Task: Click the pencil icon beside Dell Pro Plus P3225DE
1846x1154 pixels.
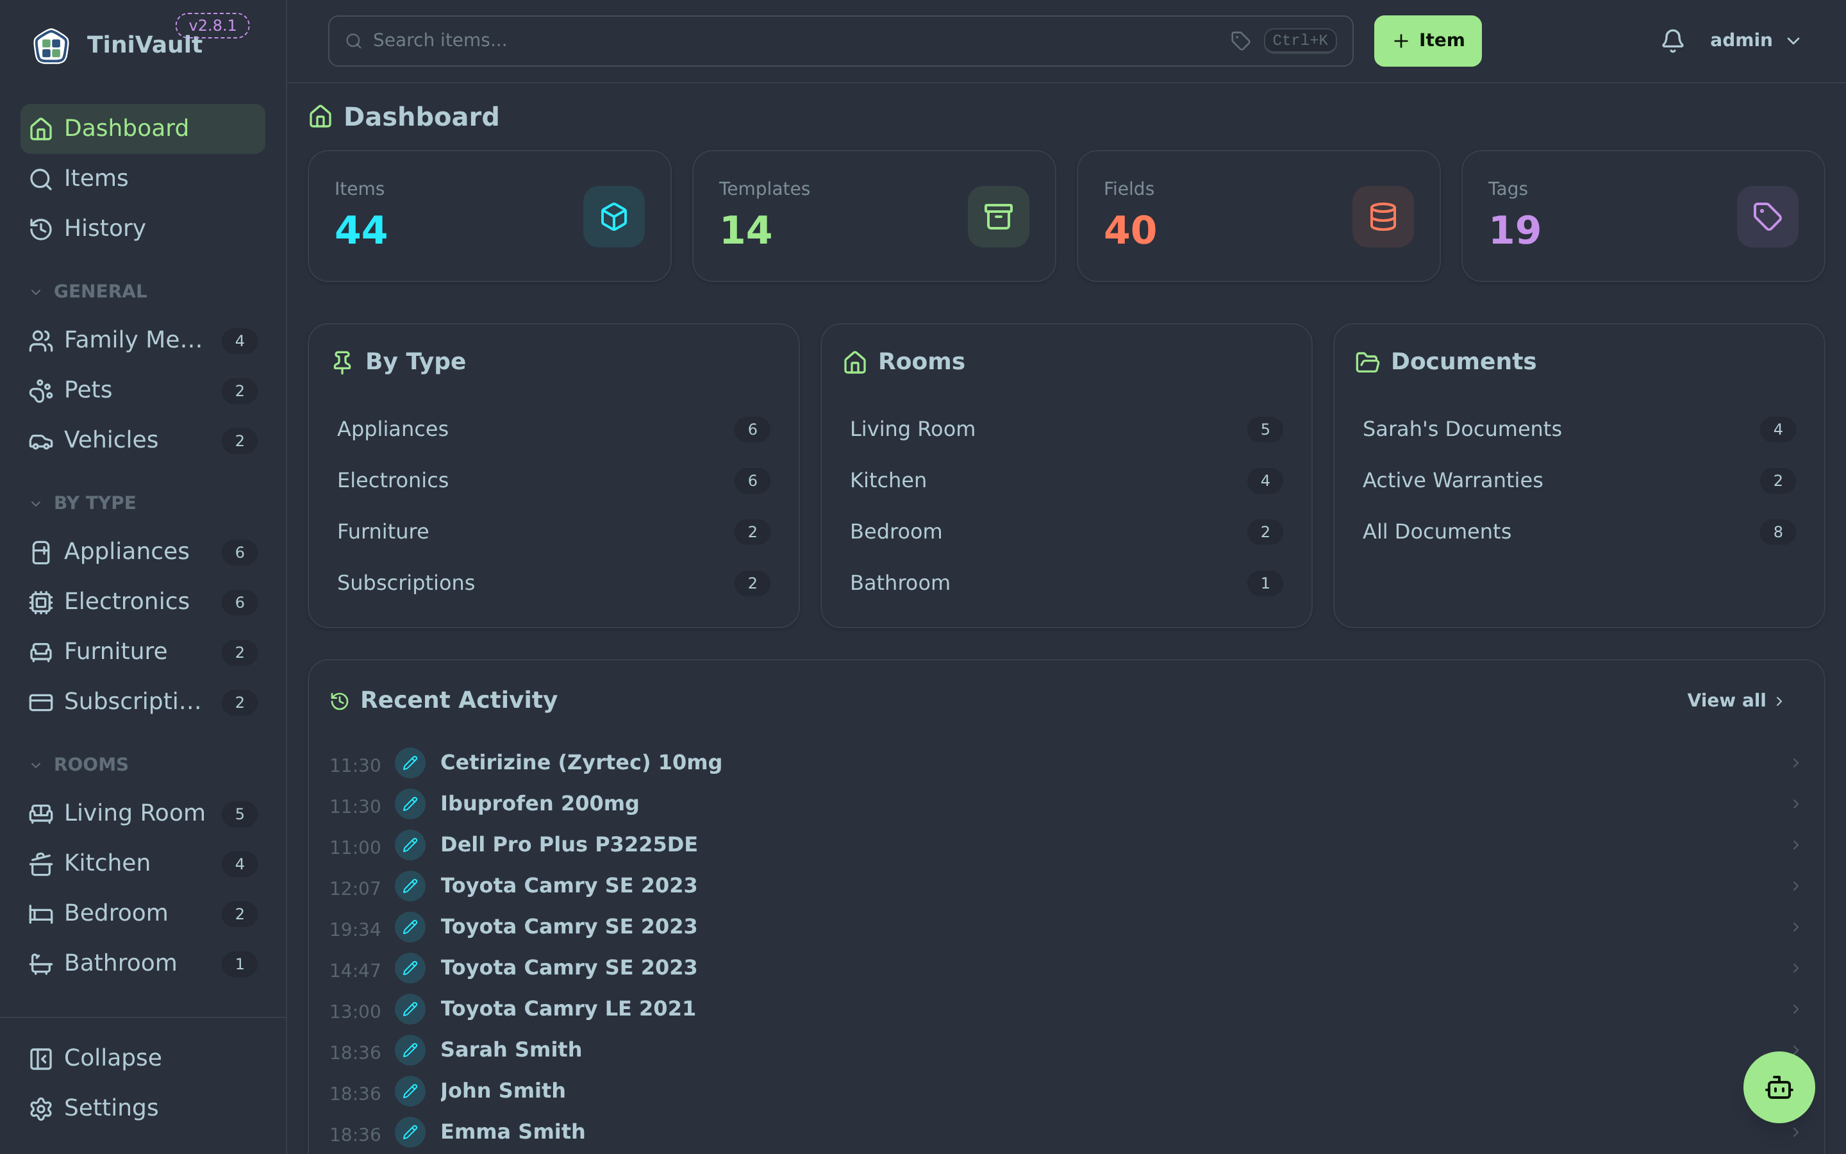Action: [410, 845]
